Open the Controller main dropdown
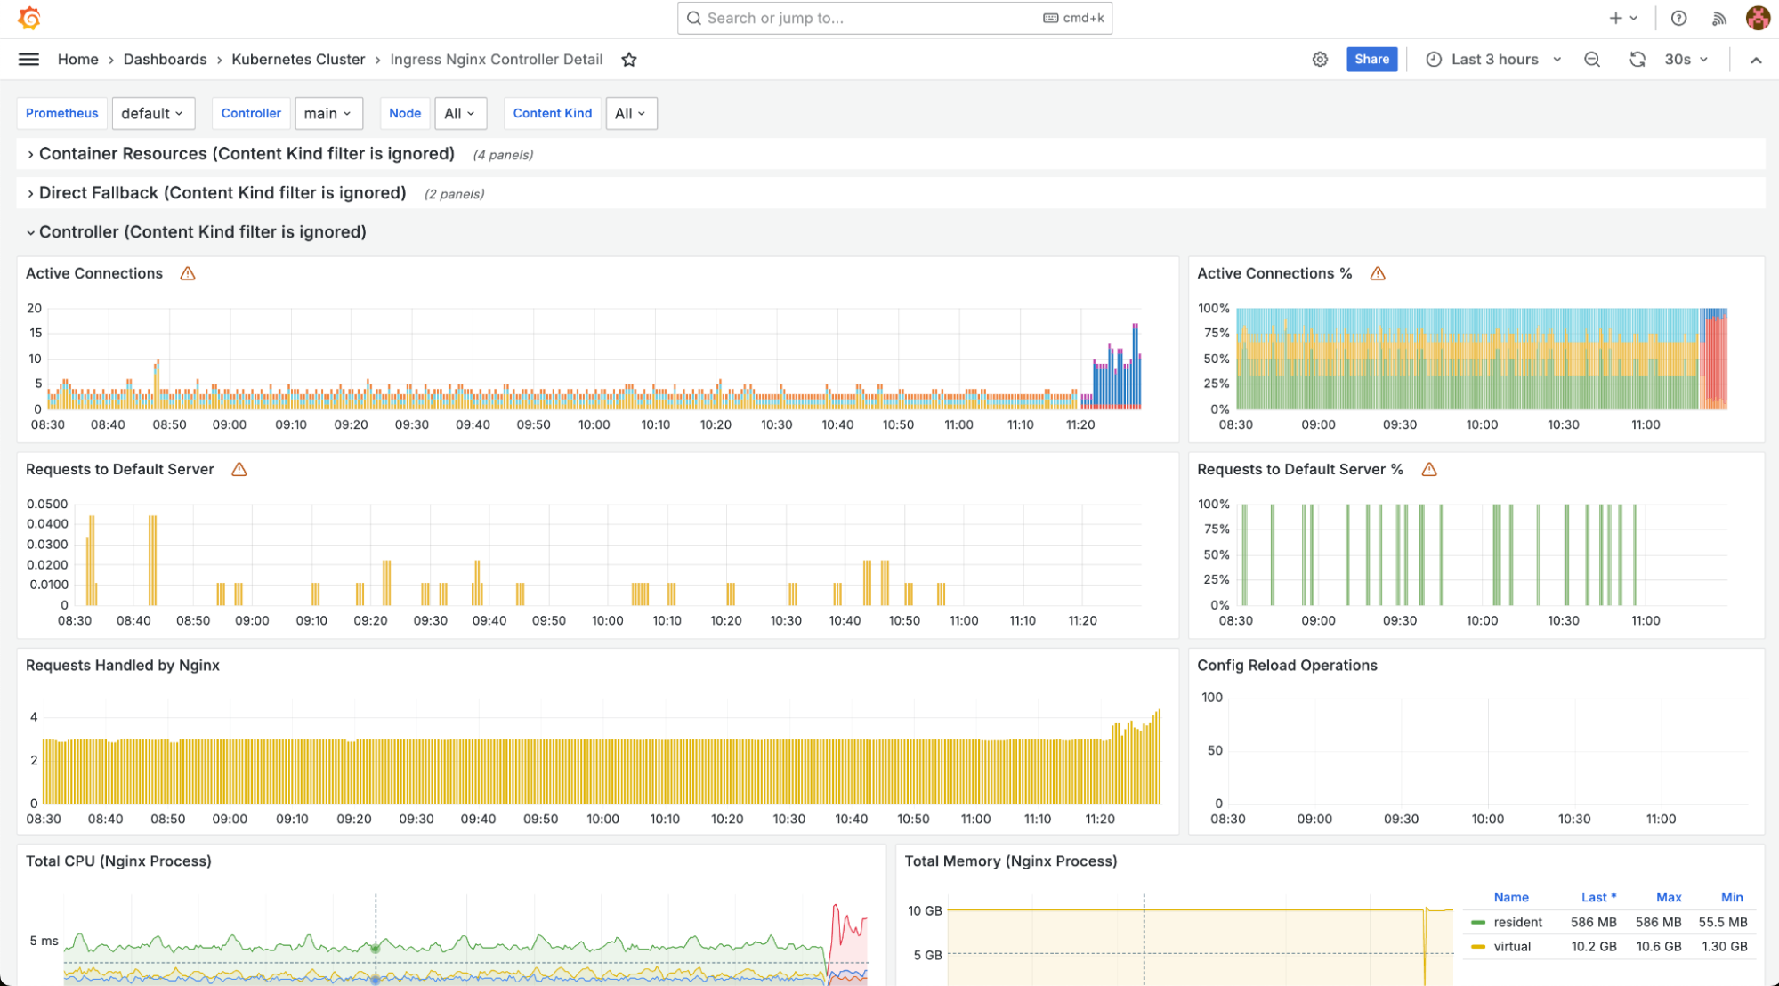The width and height of the screenshot is (1779, 986). (x=327, y=113)
